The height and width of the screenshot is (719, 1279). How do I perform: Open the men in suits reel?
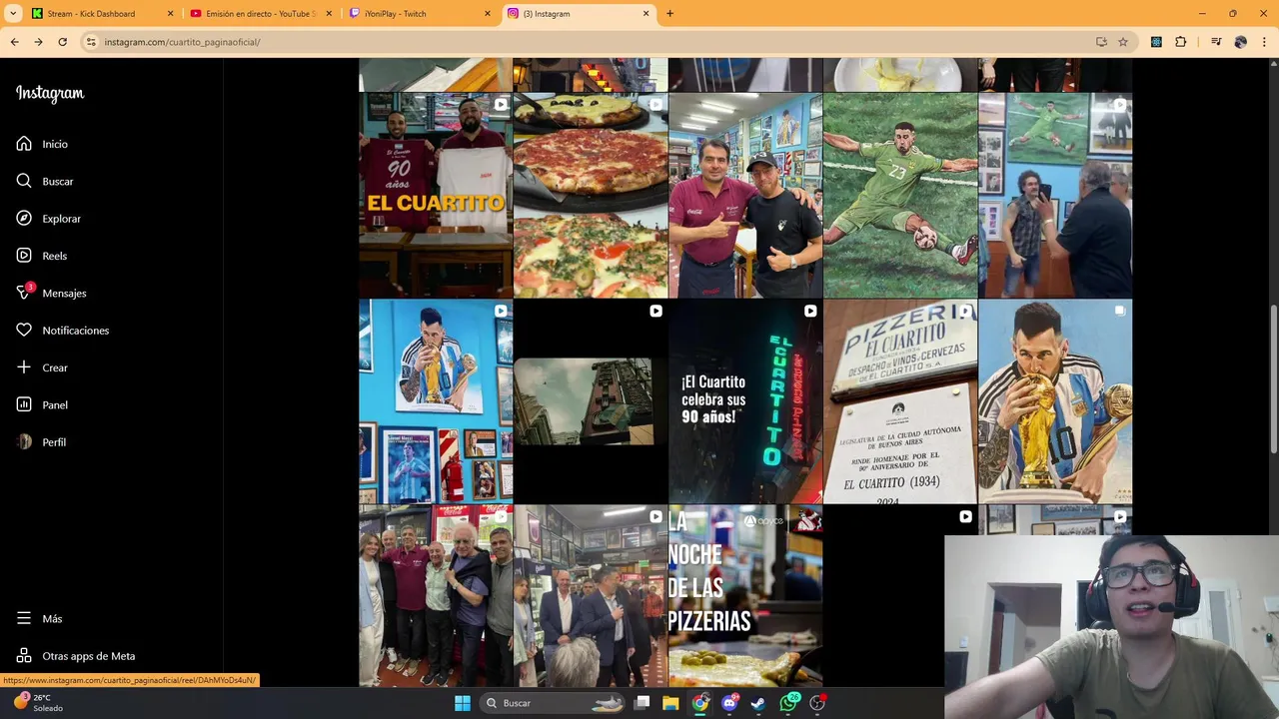pyautogui.click(x=591, y=596)
